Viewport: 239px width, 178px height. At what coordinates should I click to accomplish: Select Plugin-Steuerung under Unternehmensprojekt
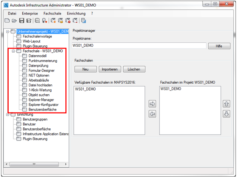pos(35,46)
